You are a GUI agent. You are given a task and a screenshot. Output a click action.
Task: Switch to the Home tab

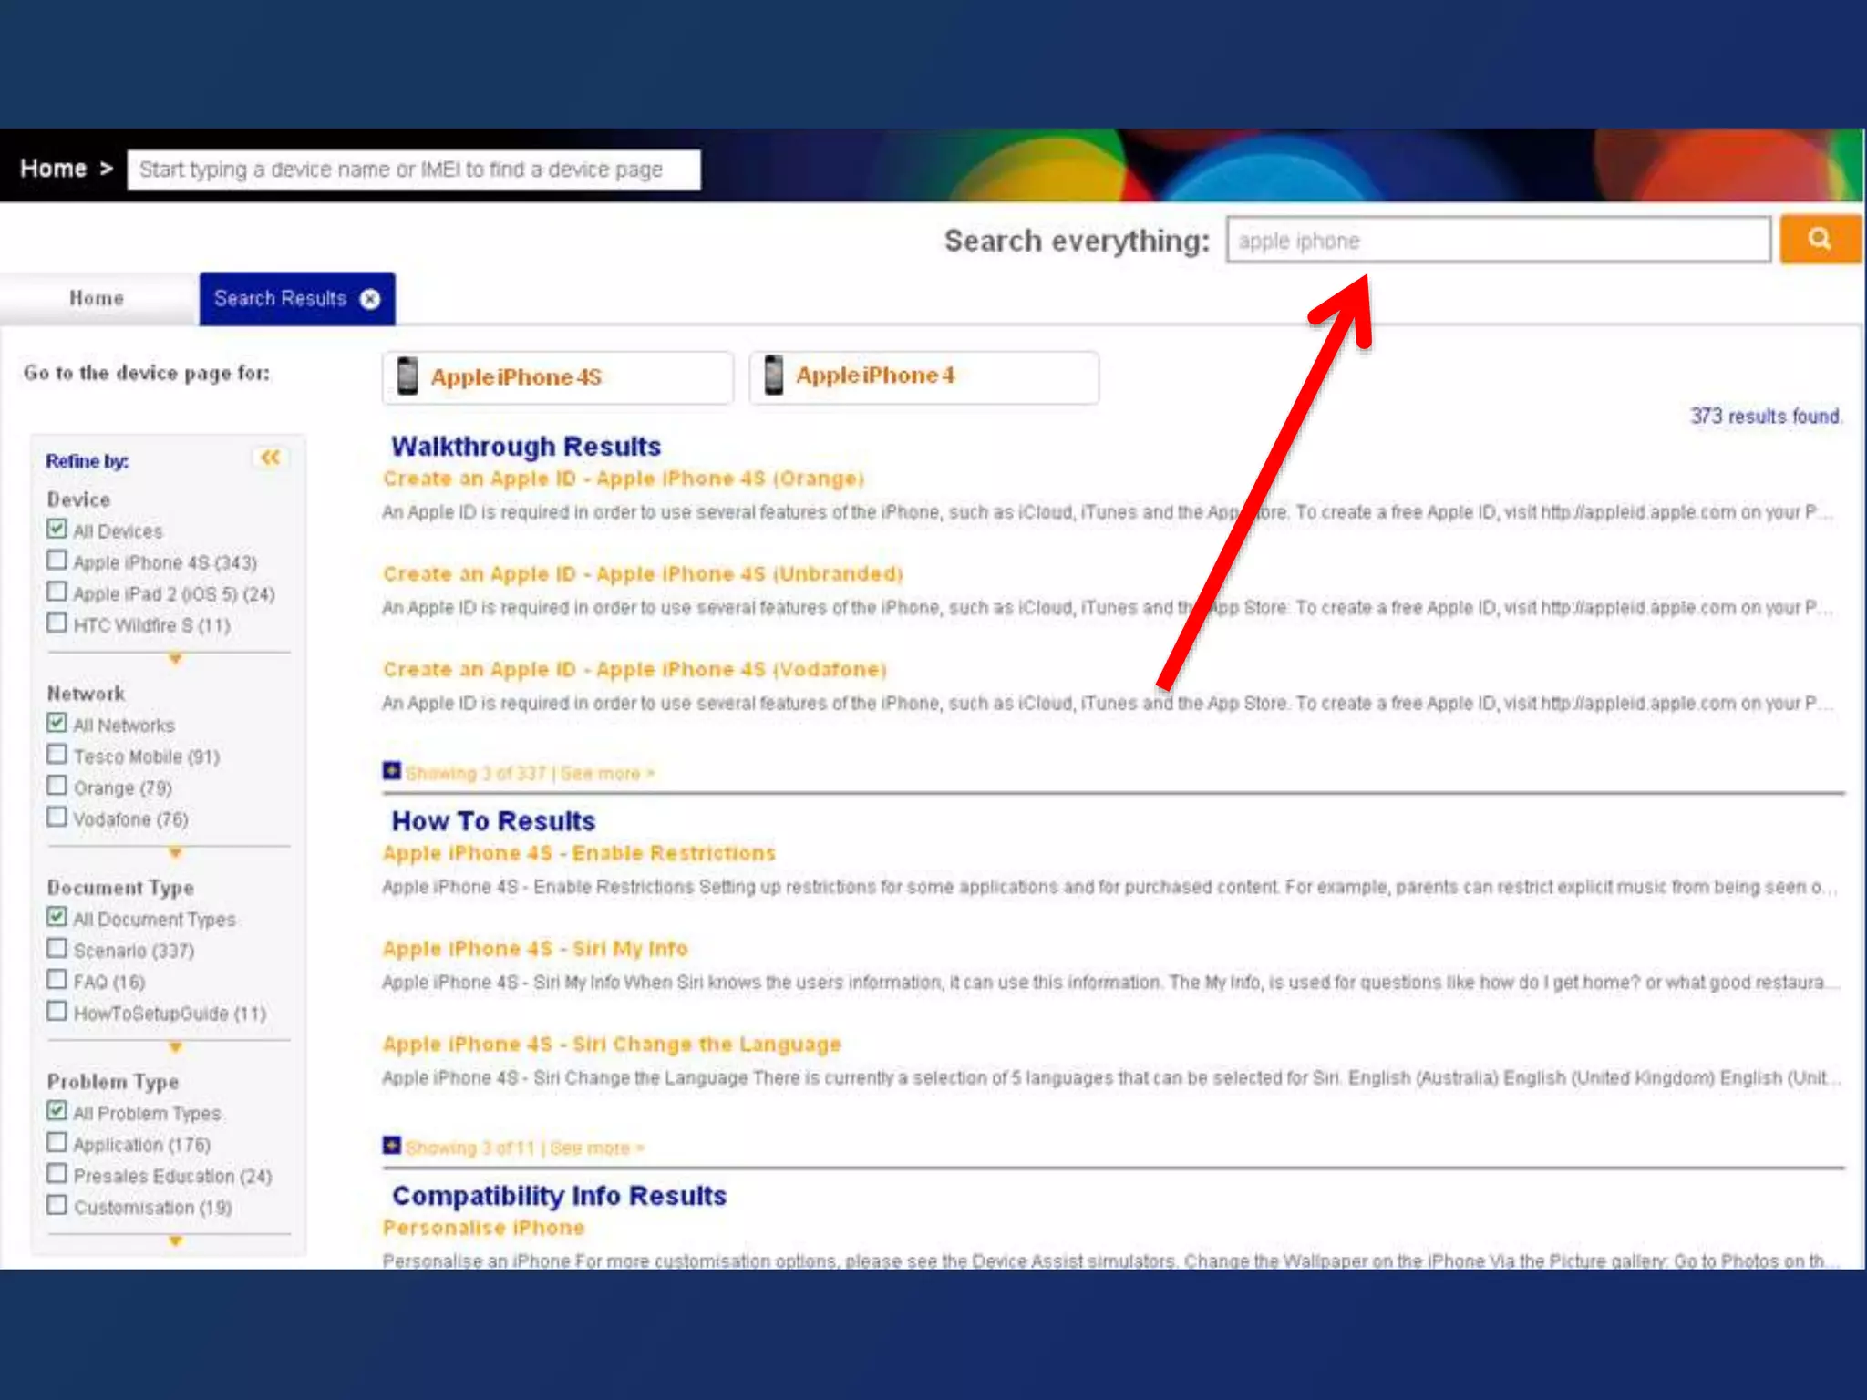point(97,299)
